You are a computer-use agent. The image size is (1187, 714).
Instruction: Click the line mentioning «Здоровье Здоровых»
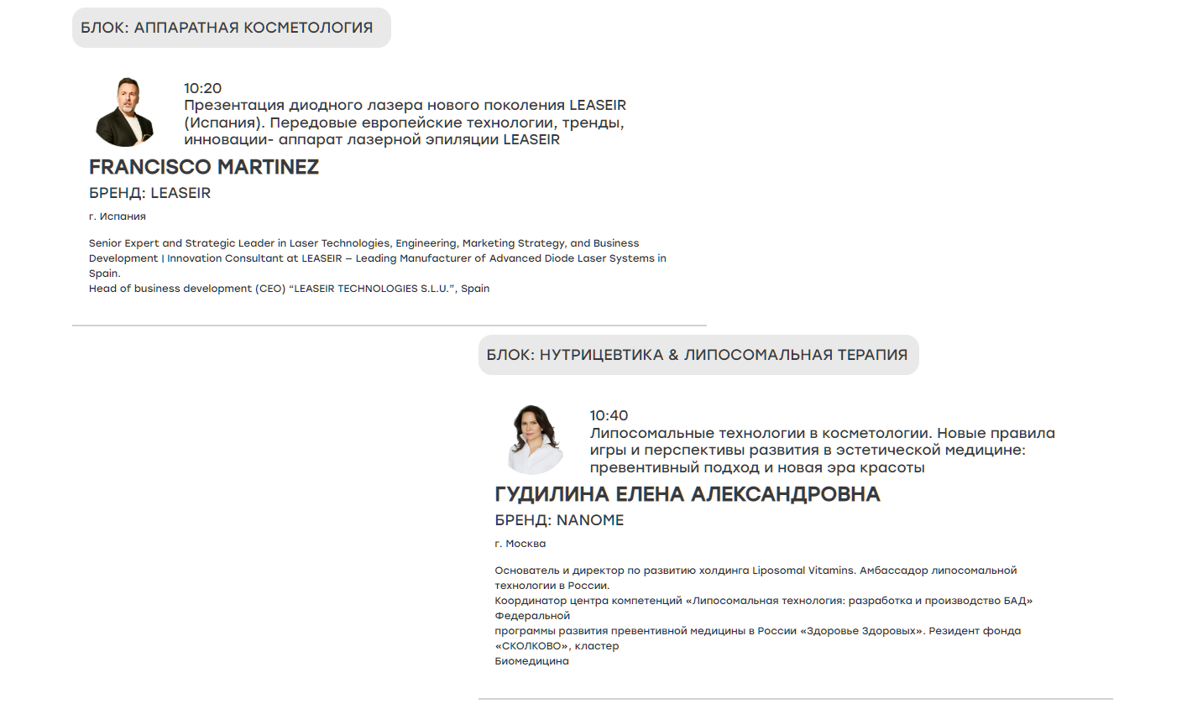758,631
